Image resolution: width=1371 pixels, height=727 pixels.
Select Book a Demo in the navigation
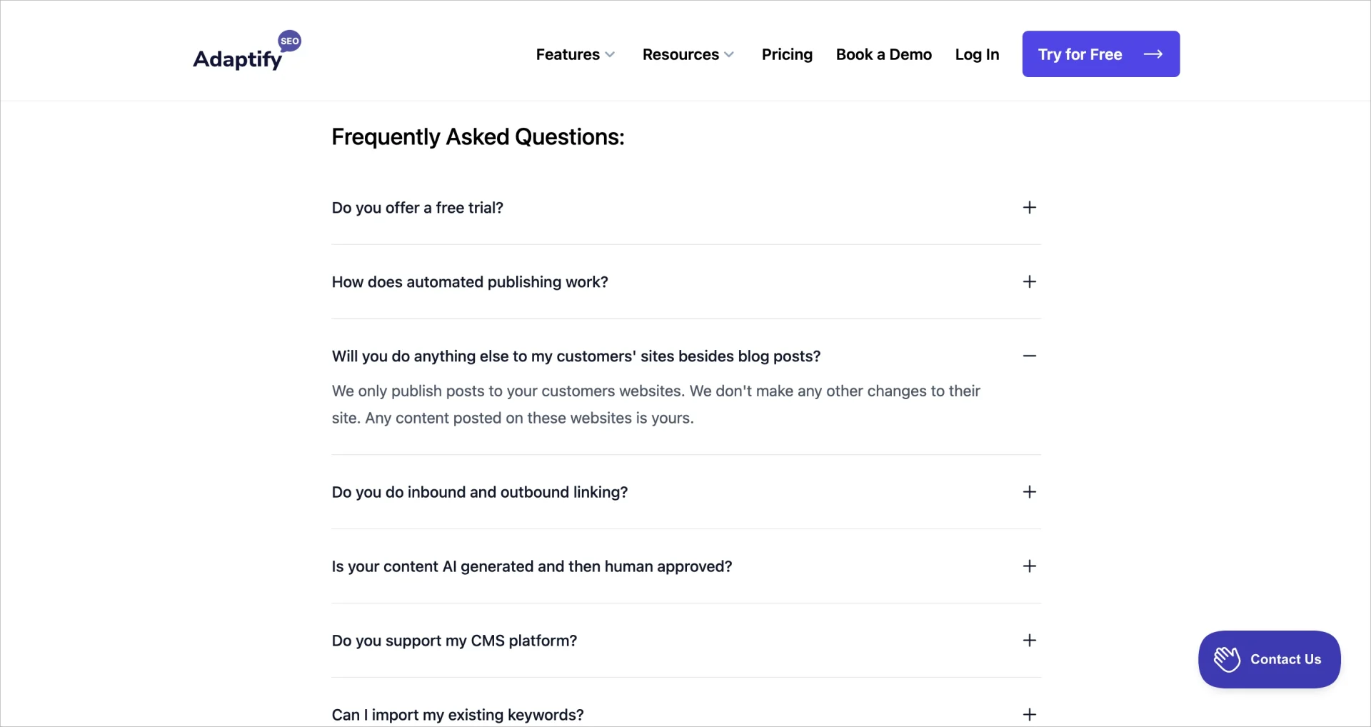(883, 54)
